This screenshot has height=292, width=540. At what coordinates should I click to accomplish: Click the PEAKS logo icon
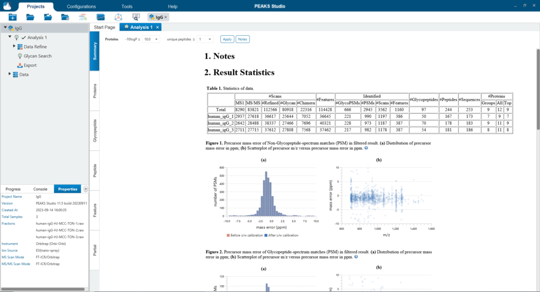(7, 6)
